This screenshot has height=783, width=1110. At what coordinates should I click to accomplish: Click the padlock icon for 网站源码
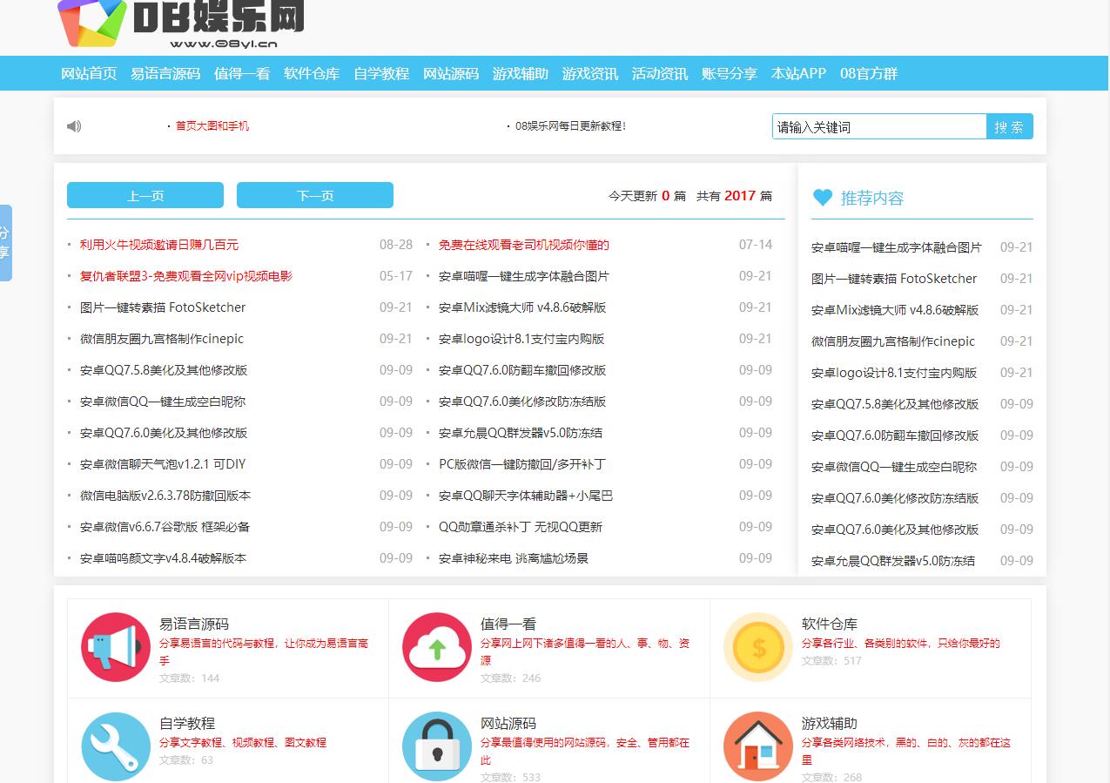(436, 746)
